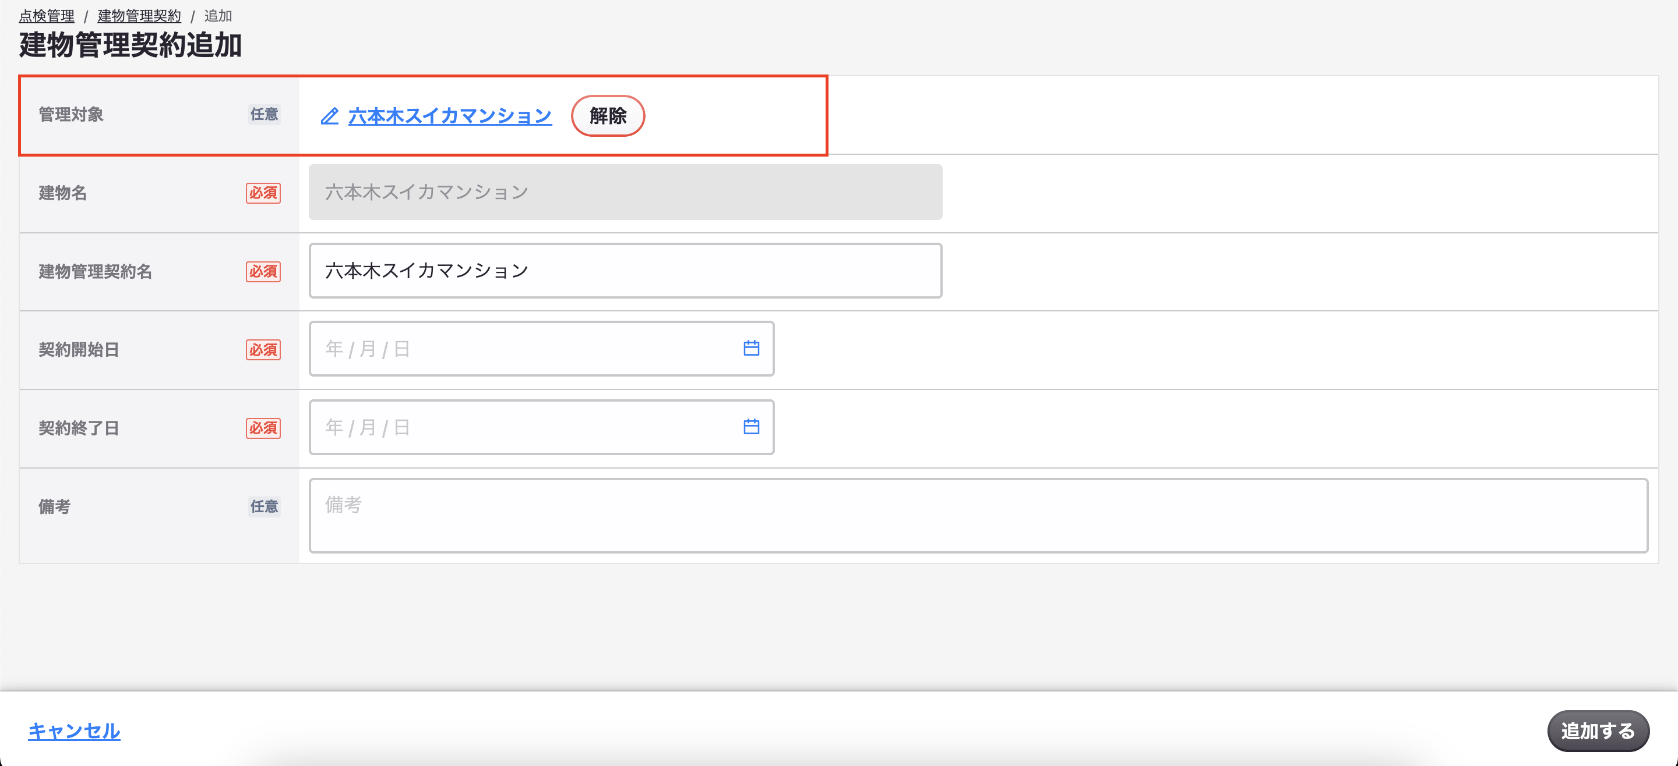Go to 点検管理 breadcrumb link

(x=46, y=16)
